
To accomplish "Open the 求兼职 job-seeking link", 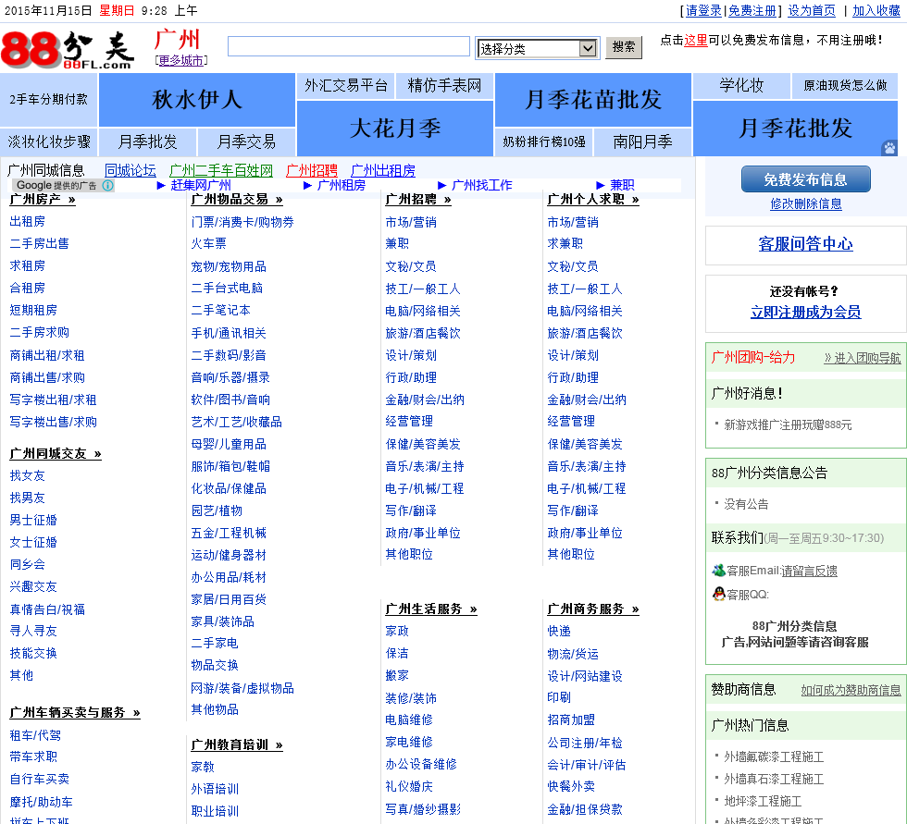I will (565, 243).
